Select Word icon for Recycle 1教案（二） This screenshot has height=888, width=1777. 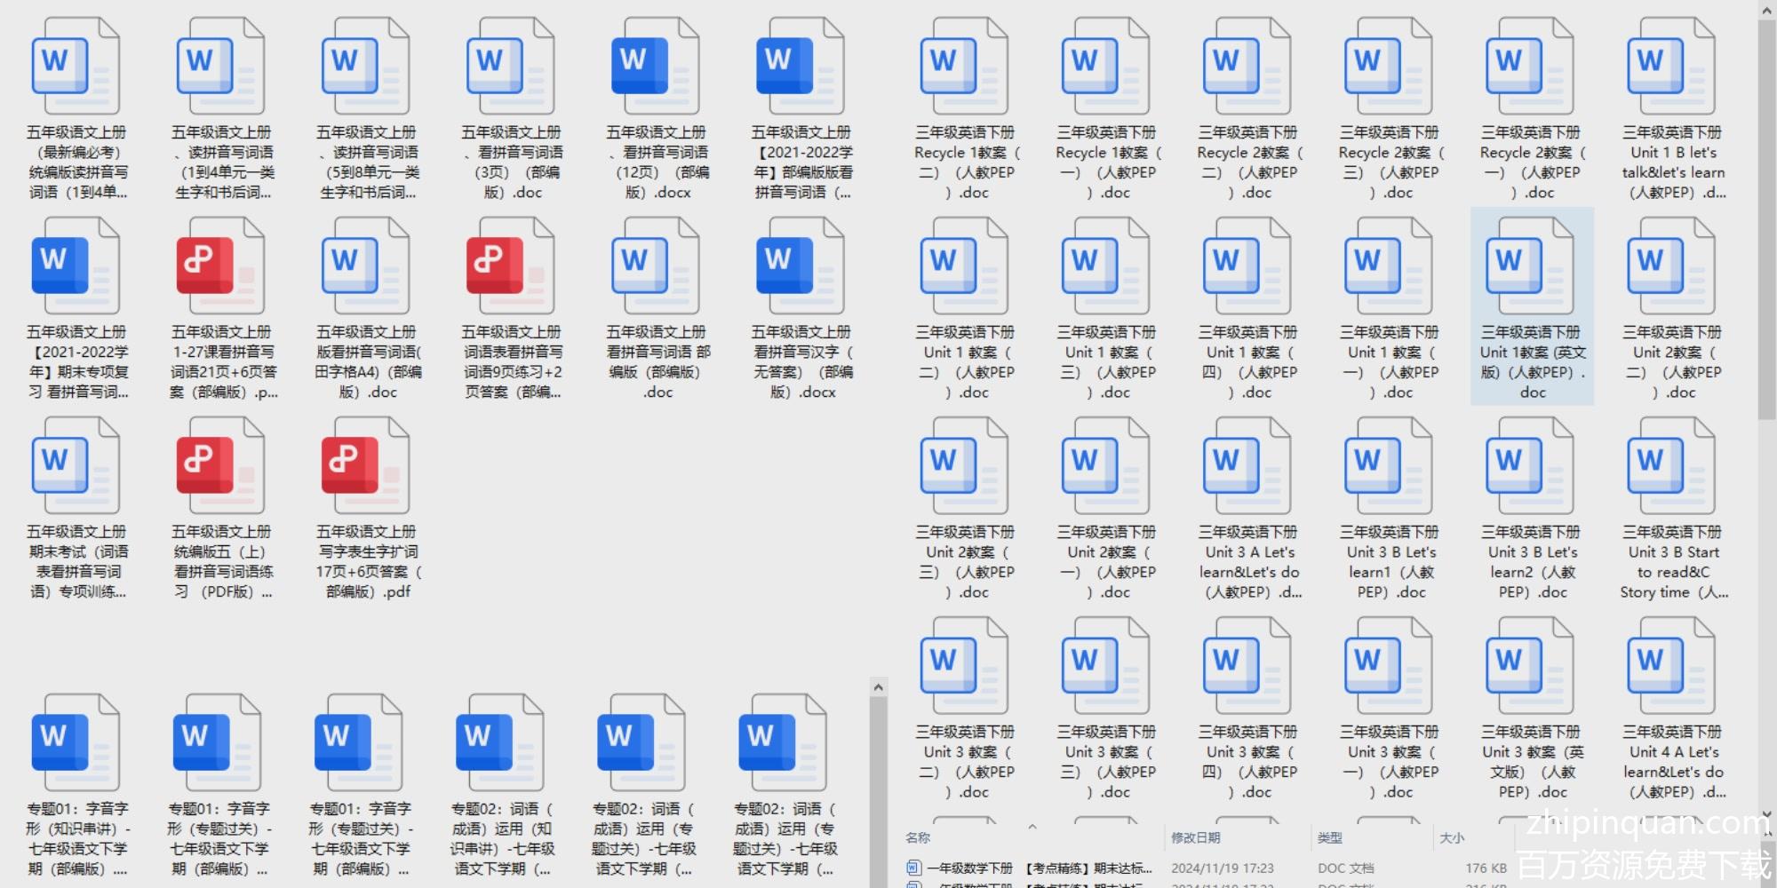pyautogui.click(x=964, y=67)
